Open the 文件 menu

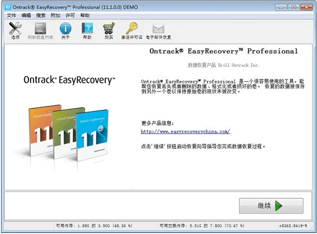pos(12,15)
